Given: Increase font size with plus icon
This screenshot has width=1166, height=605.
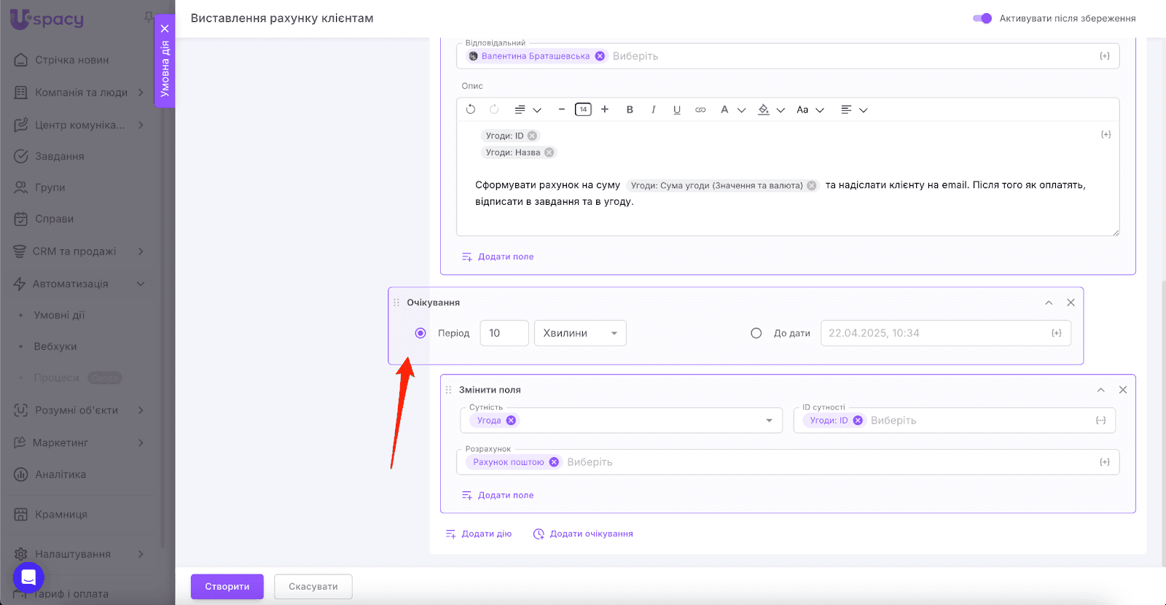Looking at the screenshot, I should tap(605, 109).
